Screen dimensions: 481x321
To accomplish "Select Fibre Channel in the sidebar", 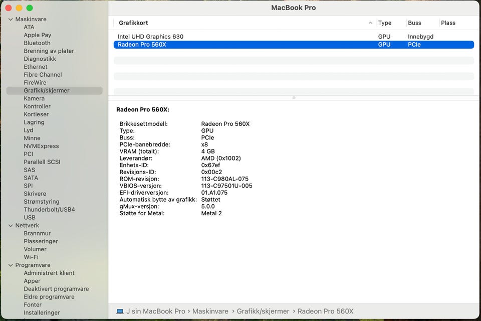I will [43, 75].
